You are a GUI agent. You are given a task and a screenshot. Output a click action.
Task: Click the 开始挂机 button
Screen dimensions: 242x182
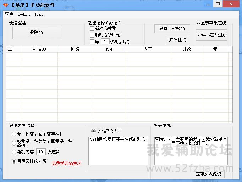coord(178,40)
